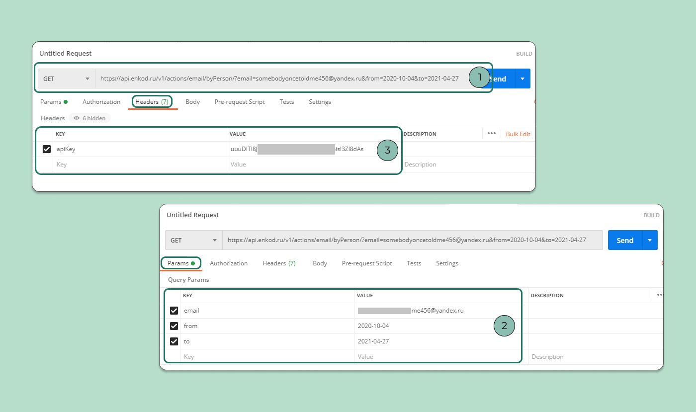Image resolution: width=696 pixels, height=412 pixels.
Task: Click the email key cell
Action: [267, 311]
